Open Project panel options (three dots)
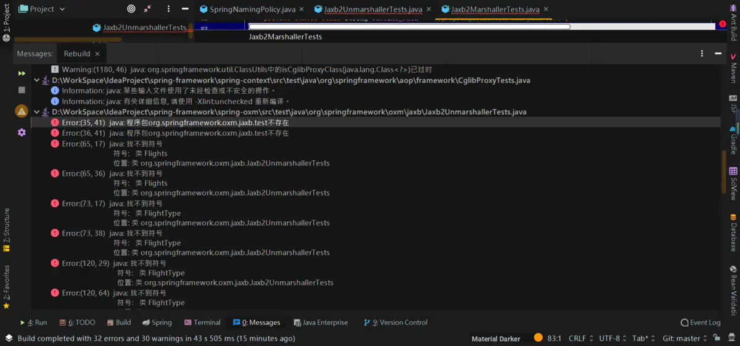 [168, 9]
